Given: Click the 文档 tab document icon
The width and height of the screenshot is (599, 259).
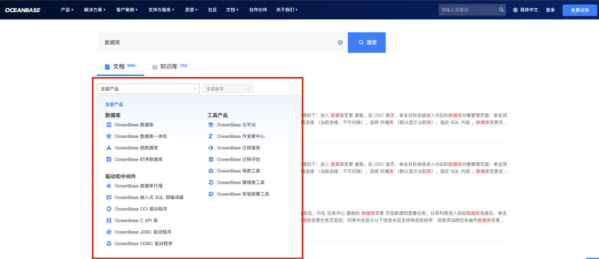Looking at the screenshot, I should coord(108,67).
